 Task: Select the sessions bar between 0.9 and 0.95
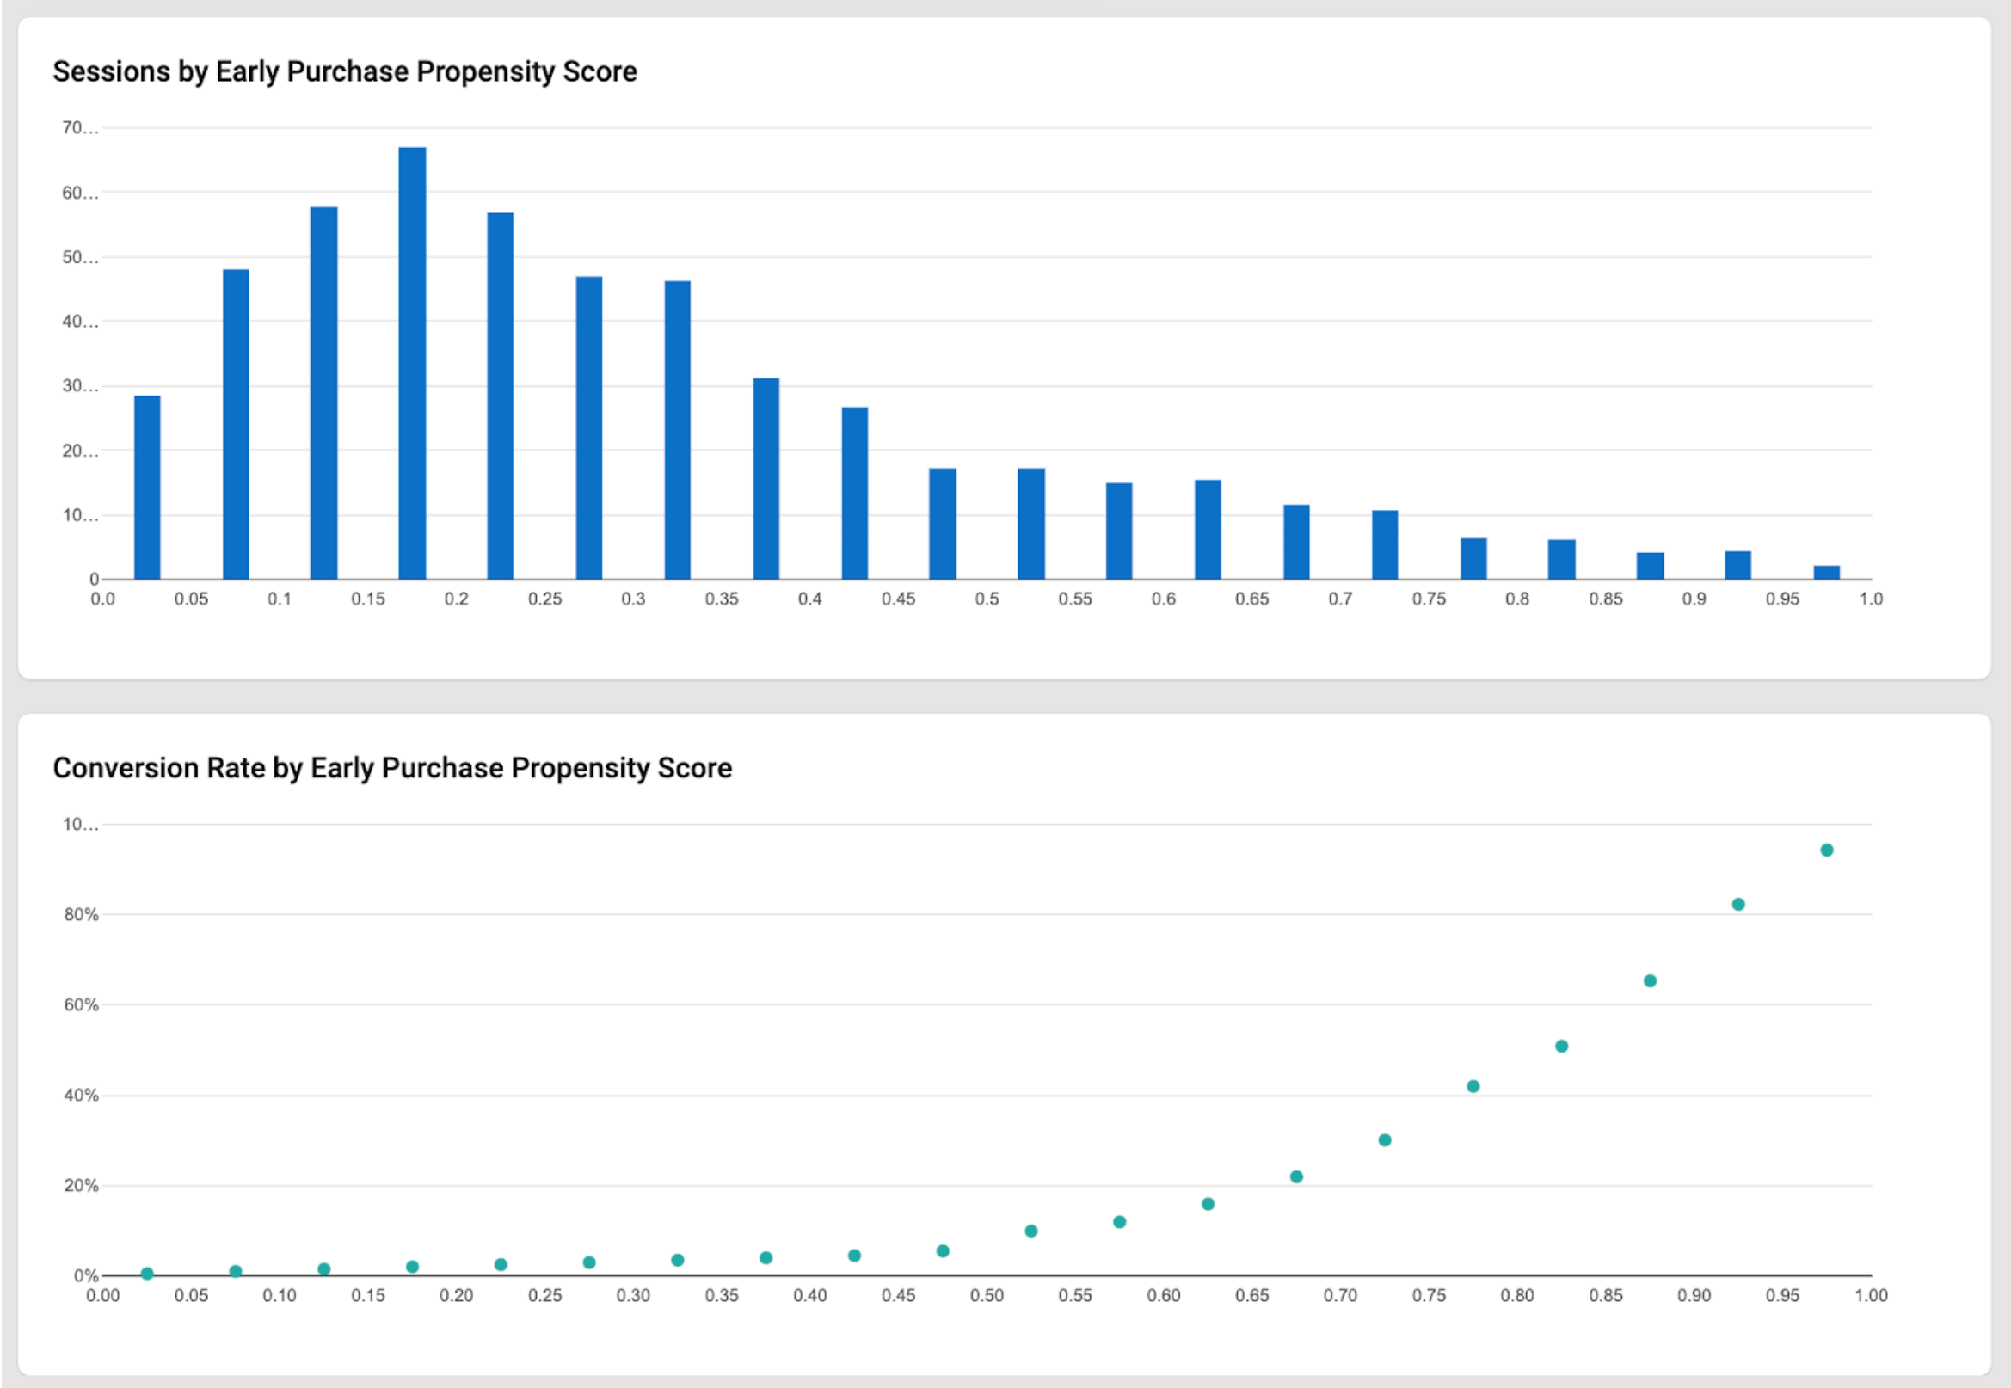pos(1738,565)
